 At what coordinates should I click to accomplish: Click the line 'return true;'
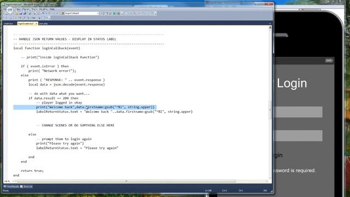click(32, 171)
